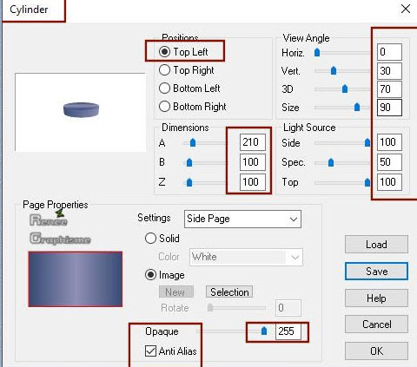The width and height of the screenshot is (417, 367).
Task: Cancel the Cylinder dialog
Action: click(x=376, y=324)
